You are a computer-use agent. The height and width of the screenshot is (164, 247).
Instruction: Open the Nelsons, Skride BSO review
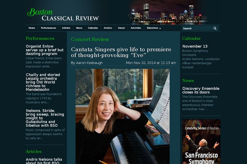pyautogui.click(x=45, y=118)
